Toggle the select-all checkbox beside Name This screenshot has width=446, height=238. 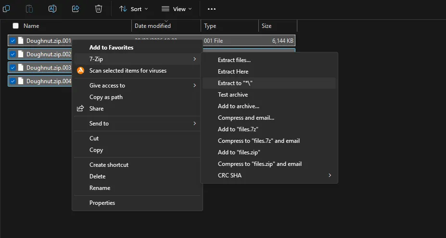tap(16, 26)
